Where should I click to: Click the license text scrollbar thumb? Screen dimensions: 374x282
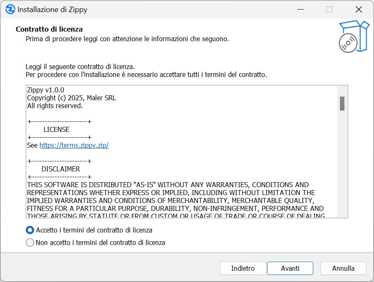tap(342, 103)
